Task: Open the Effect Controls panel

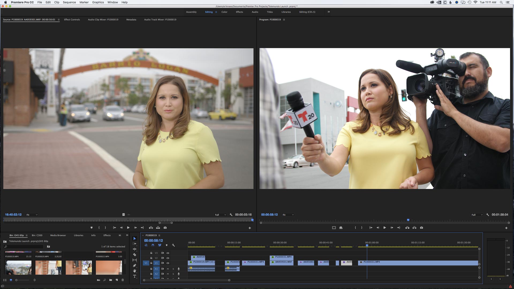Action: (72, 20)
